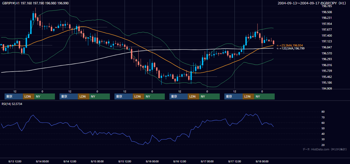Select the 198.508 price axis label
Viewport: 350px width, 164px height.
coord(327,12)
